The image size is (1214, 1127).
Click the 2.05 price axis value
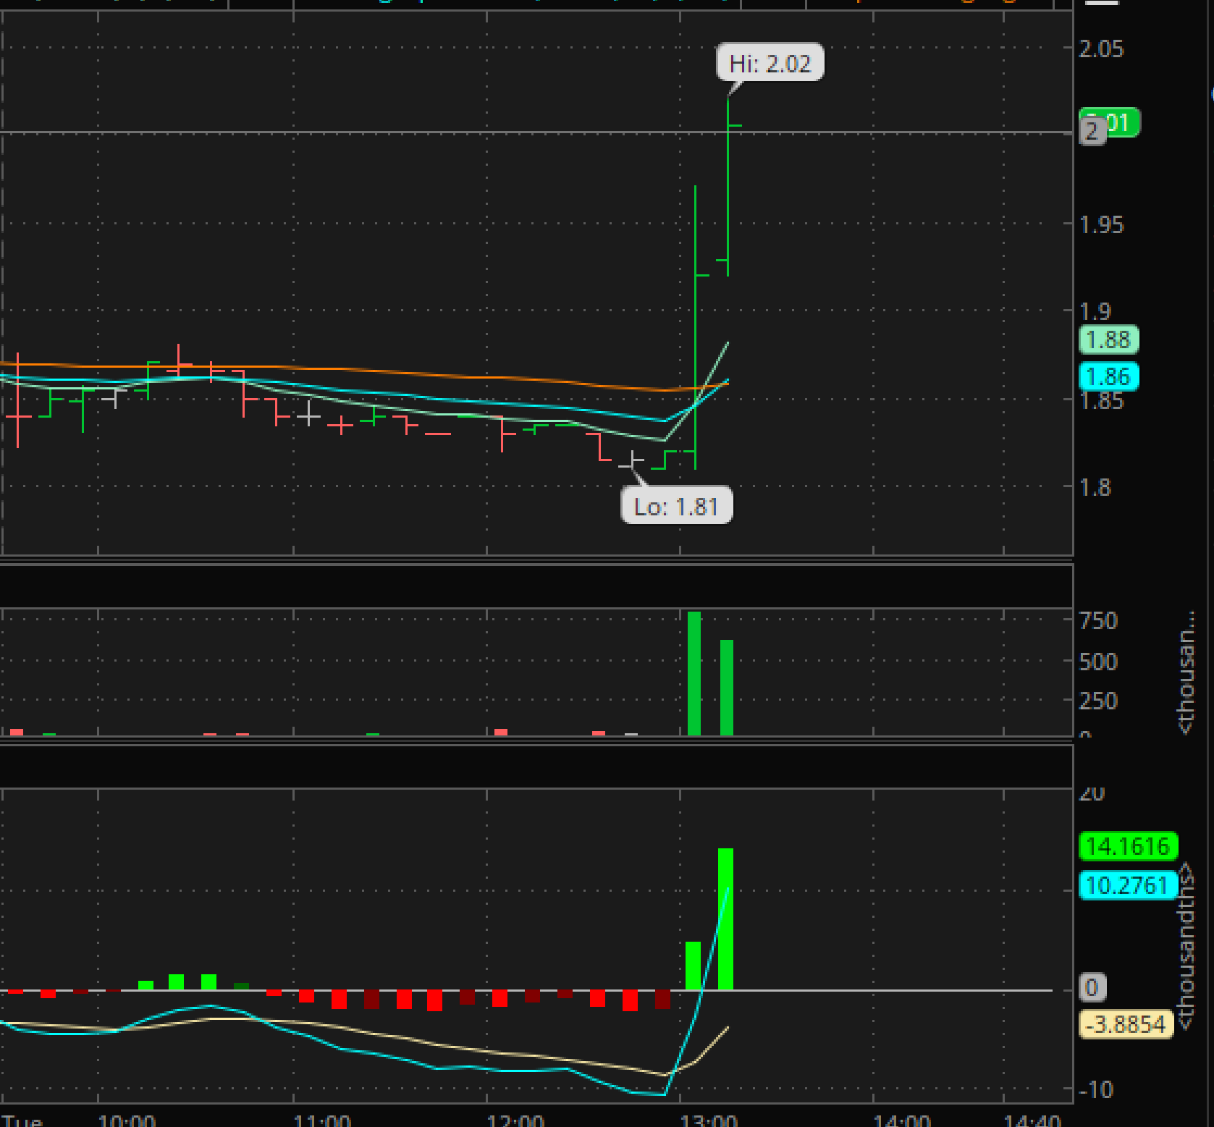pos(1101,49)
